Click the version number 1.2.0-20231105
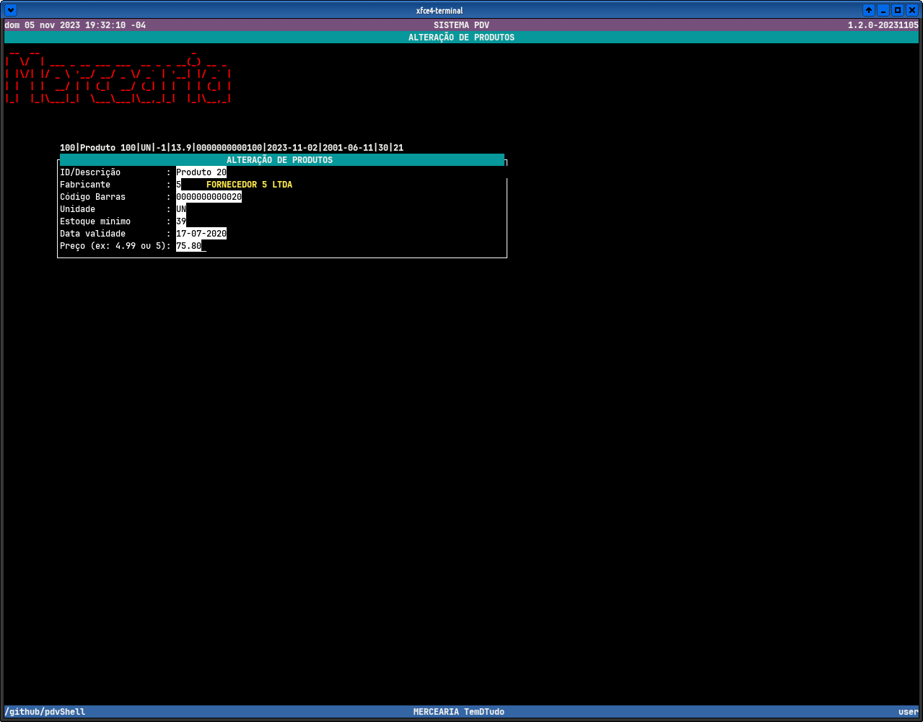The height and width of the screenshot is (722, 923). pyautogui.click(x=883, y=25)
